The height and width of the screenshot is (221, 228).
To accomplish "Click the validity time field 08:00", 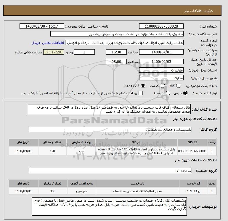I will point(116,61).
